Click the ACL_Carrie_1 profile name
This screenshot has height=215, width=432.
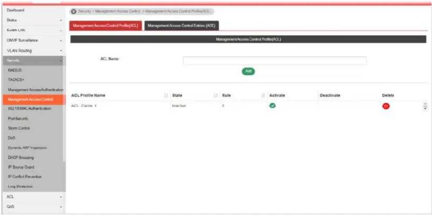[84, 106]
